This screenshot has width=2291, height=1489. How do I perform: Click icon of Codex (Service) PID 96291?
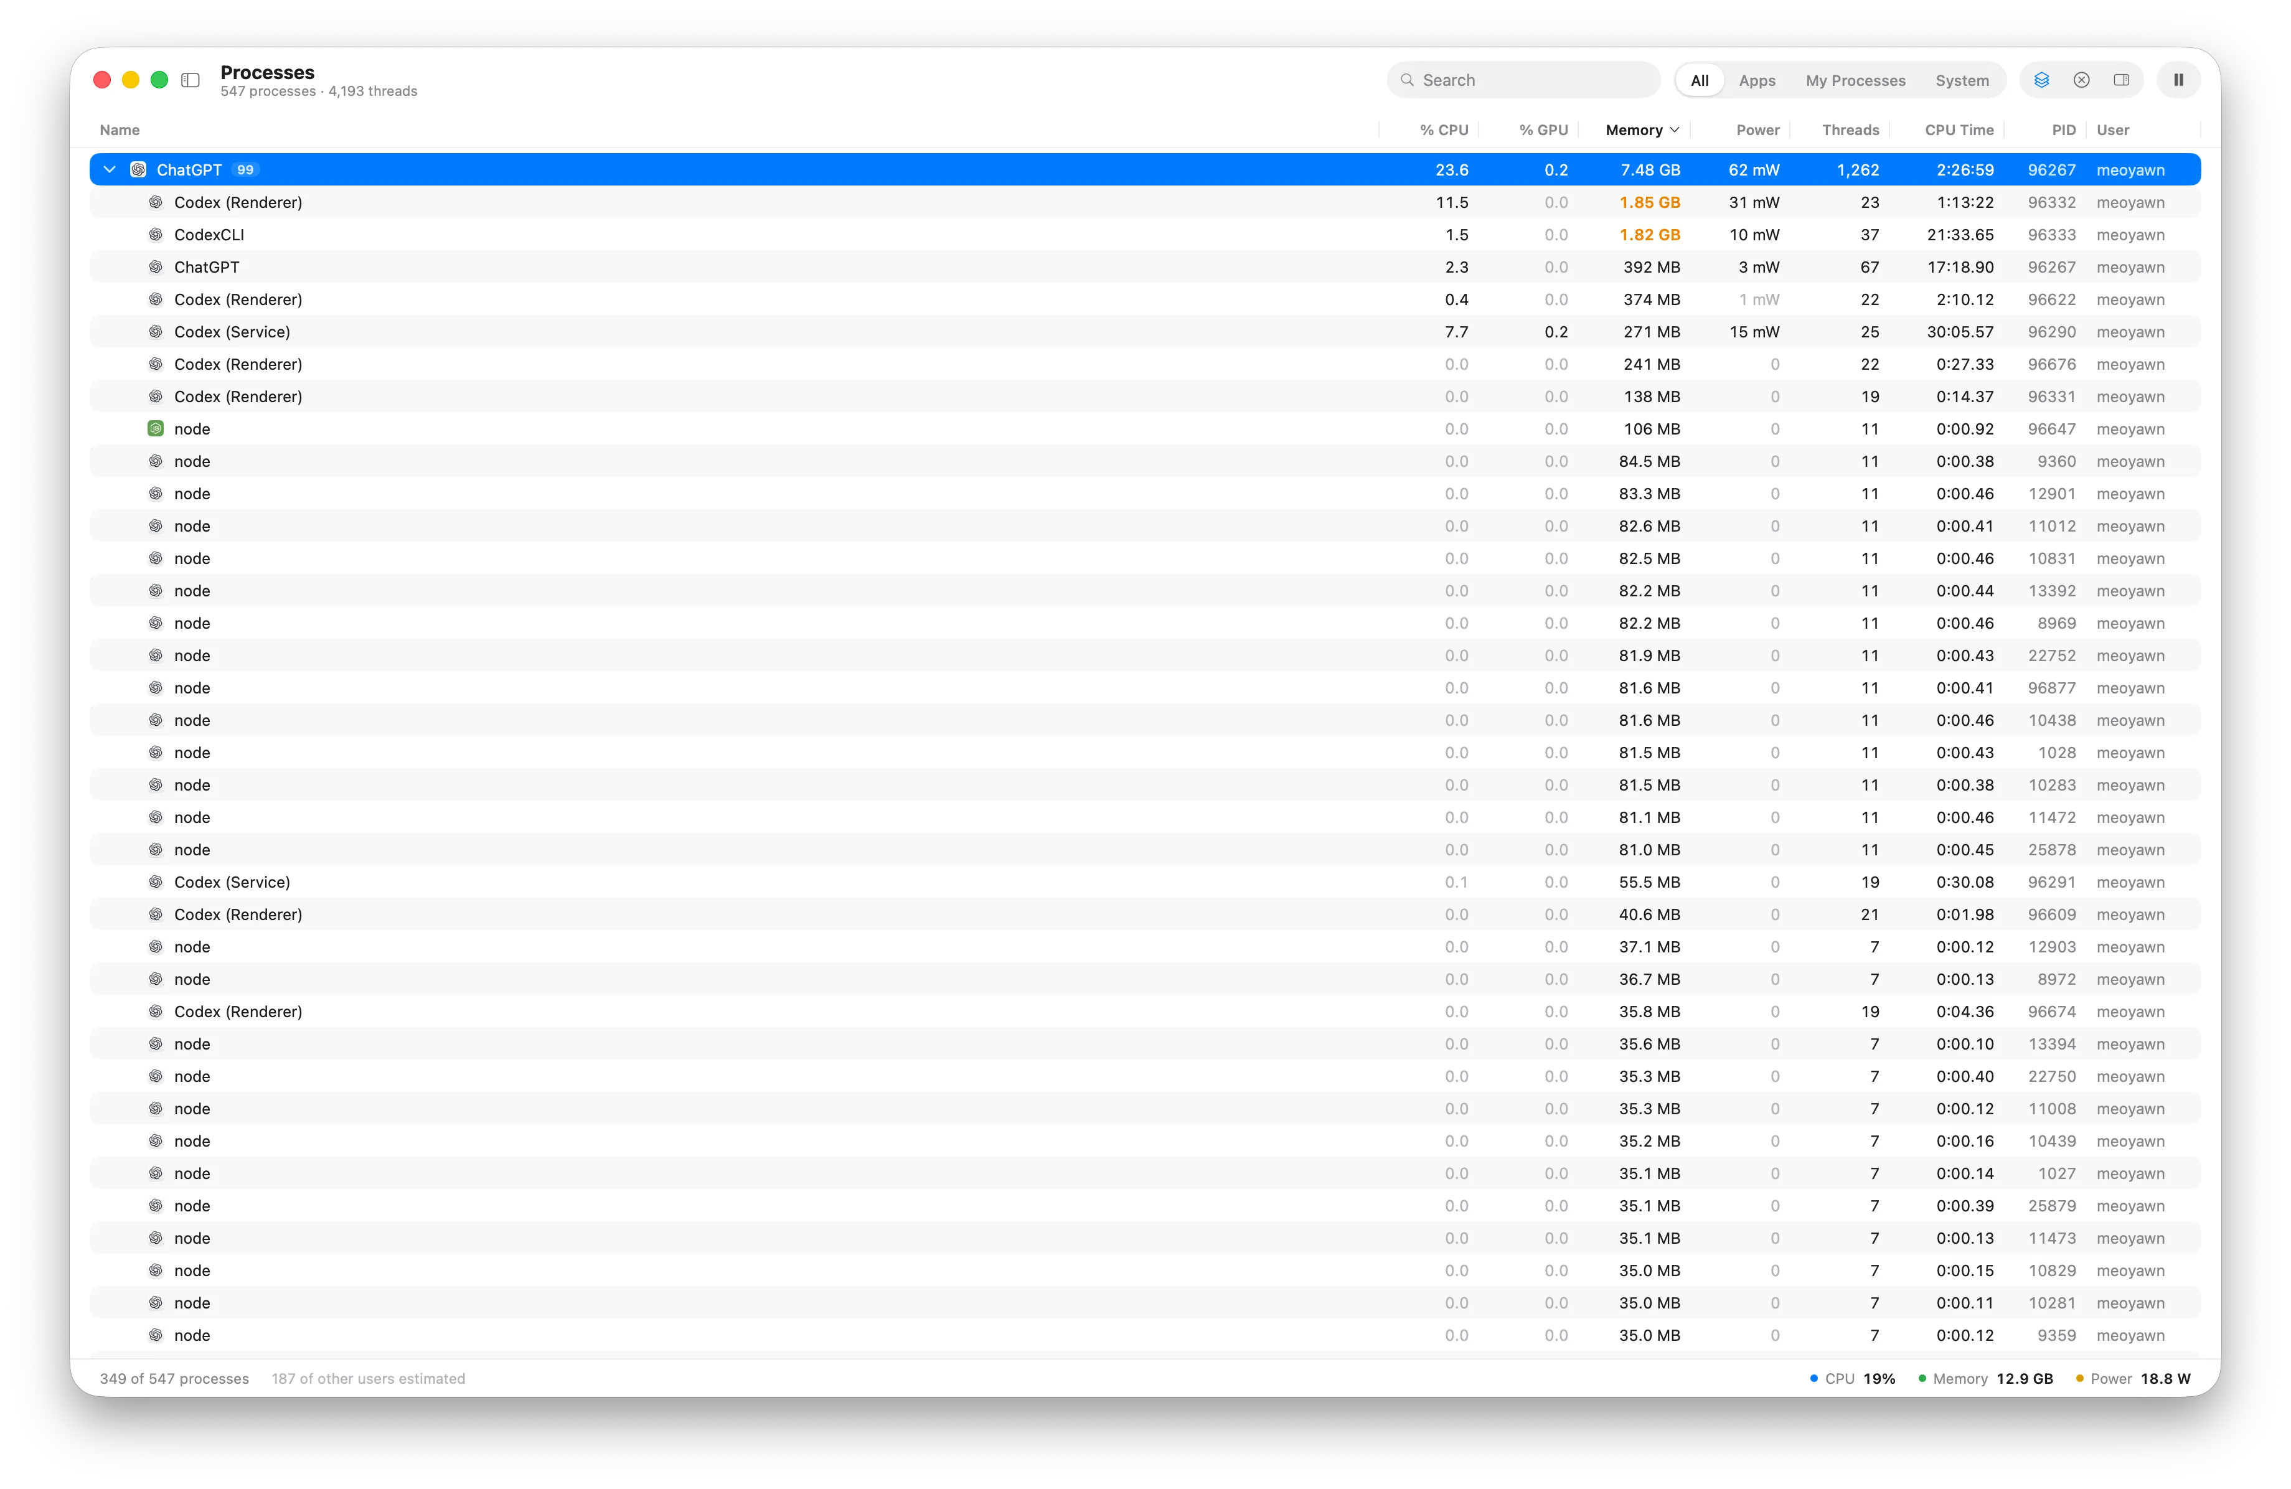[x=155, y=881]
